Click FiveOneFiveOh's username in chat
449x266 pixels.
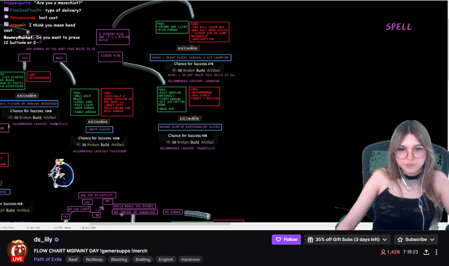[26, 10]
